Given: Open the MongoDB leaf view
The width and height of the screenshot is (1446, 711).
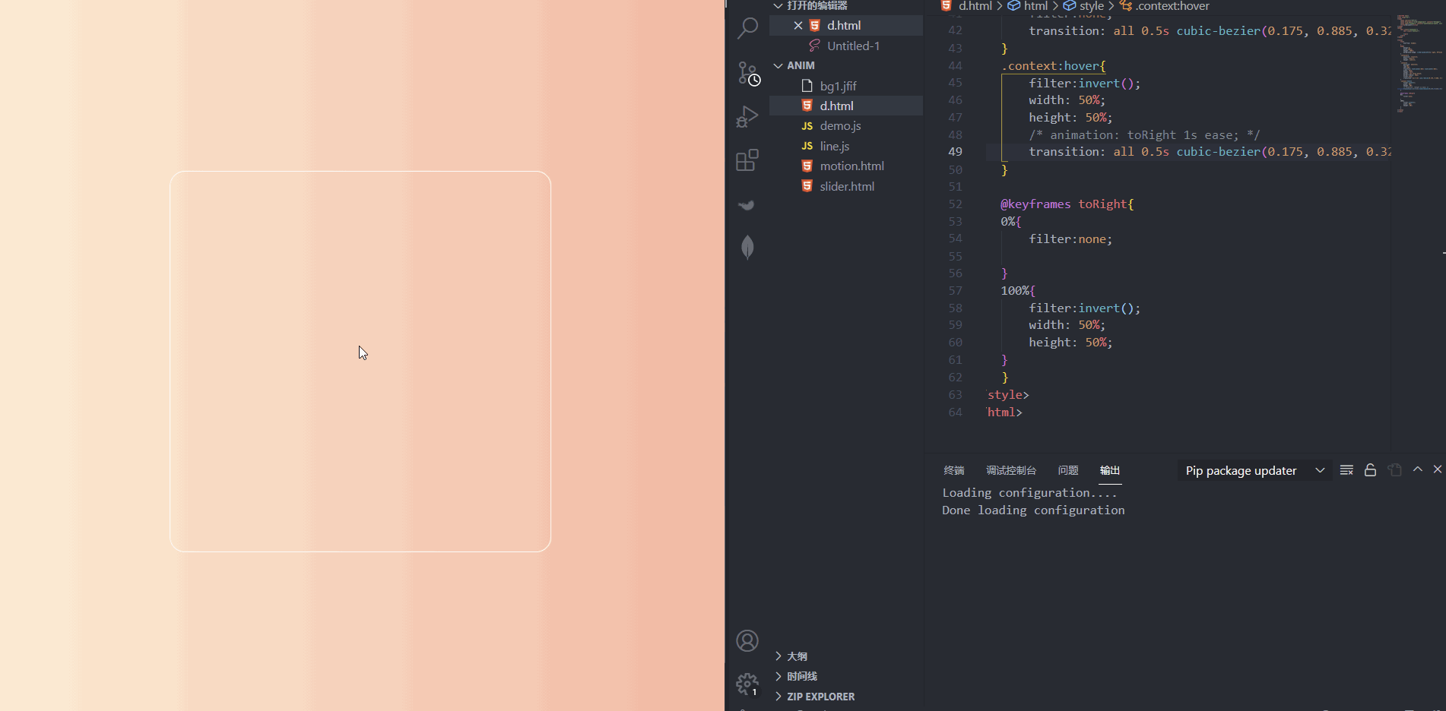Looking at the screenshot, I should coord(747,247).
